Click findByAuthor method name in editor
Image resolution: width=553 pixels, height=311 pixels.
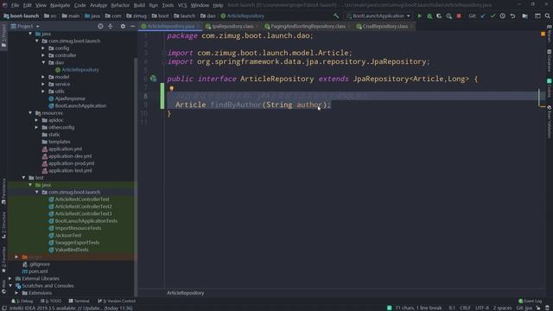tap(236, 105)
